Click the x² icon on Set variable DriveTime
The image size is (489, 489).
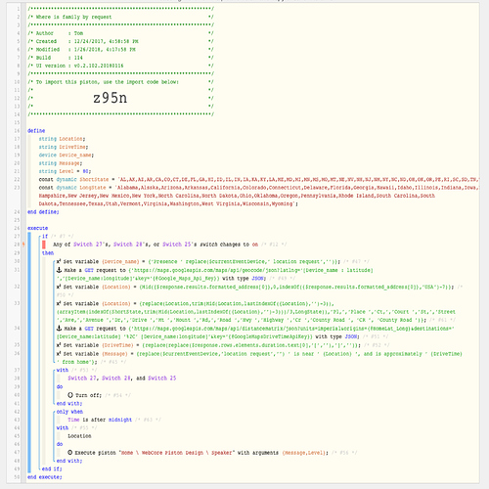pyautogui.click(x=59, y=345)
